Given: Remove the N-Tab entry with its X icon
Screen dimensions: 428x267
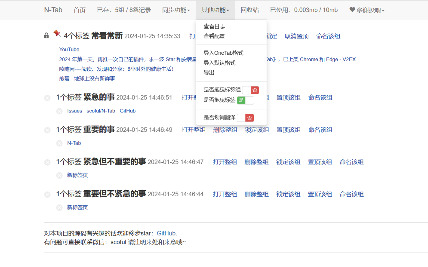Looking at the screenshot, I should click(x=59, y=143).
